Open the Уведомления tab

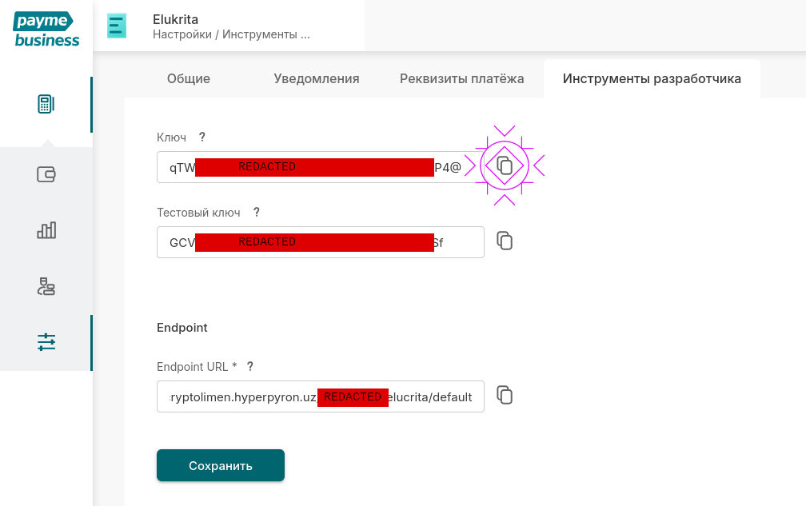pos(317,78)
